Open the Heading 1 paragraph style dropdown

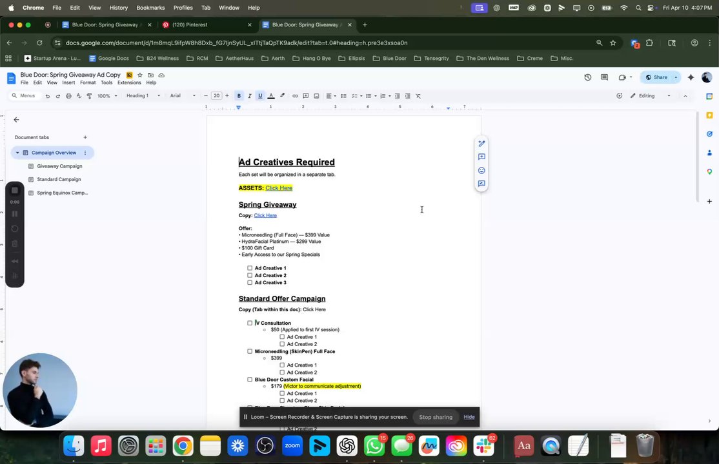pos(143,96)
